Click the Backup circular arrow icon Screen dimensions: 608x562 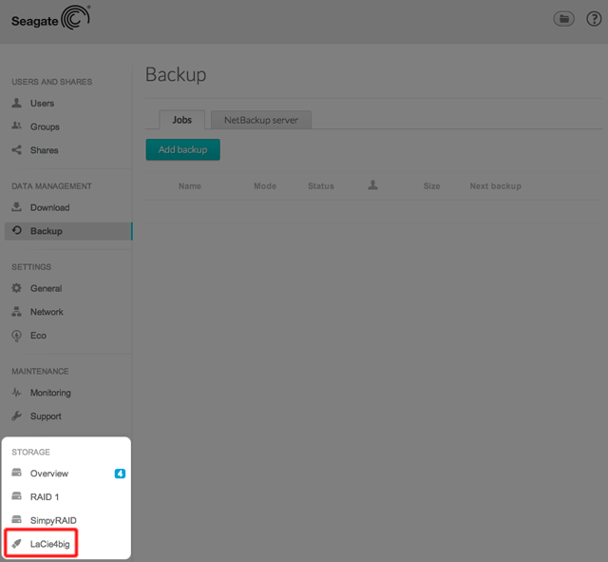click(x=17, y=230)
